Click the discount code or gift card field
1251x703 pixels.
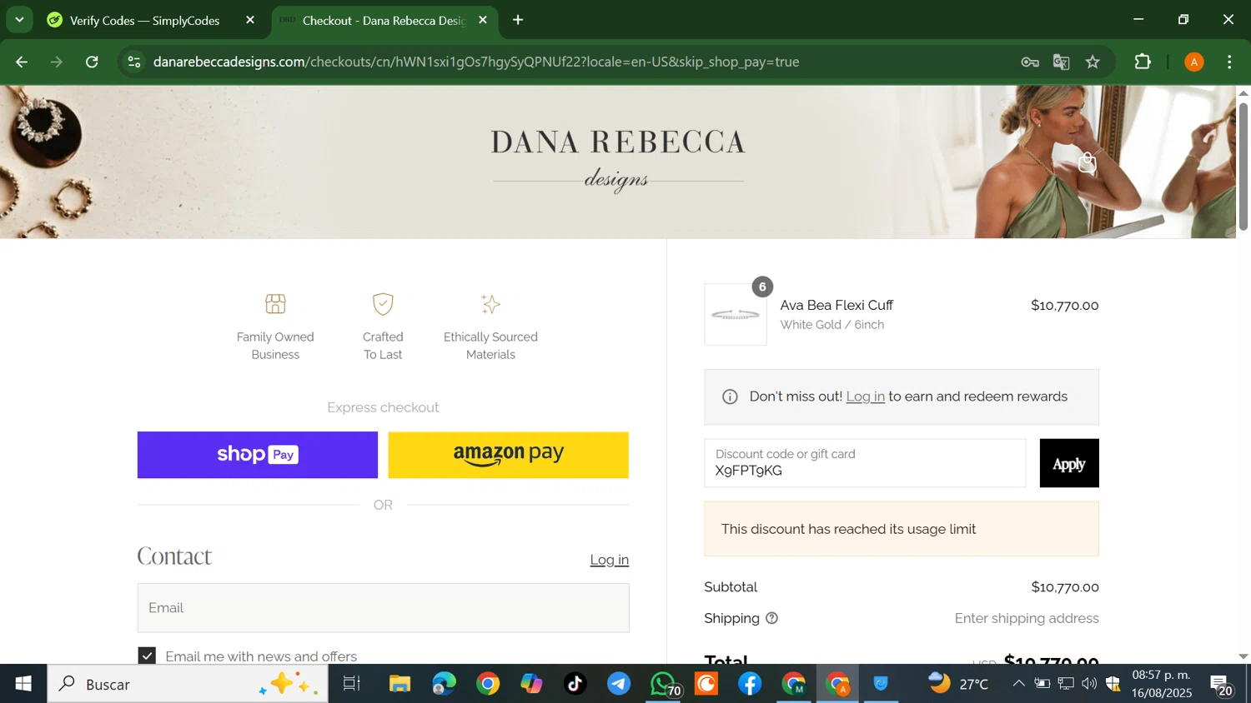(865, 463)
